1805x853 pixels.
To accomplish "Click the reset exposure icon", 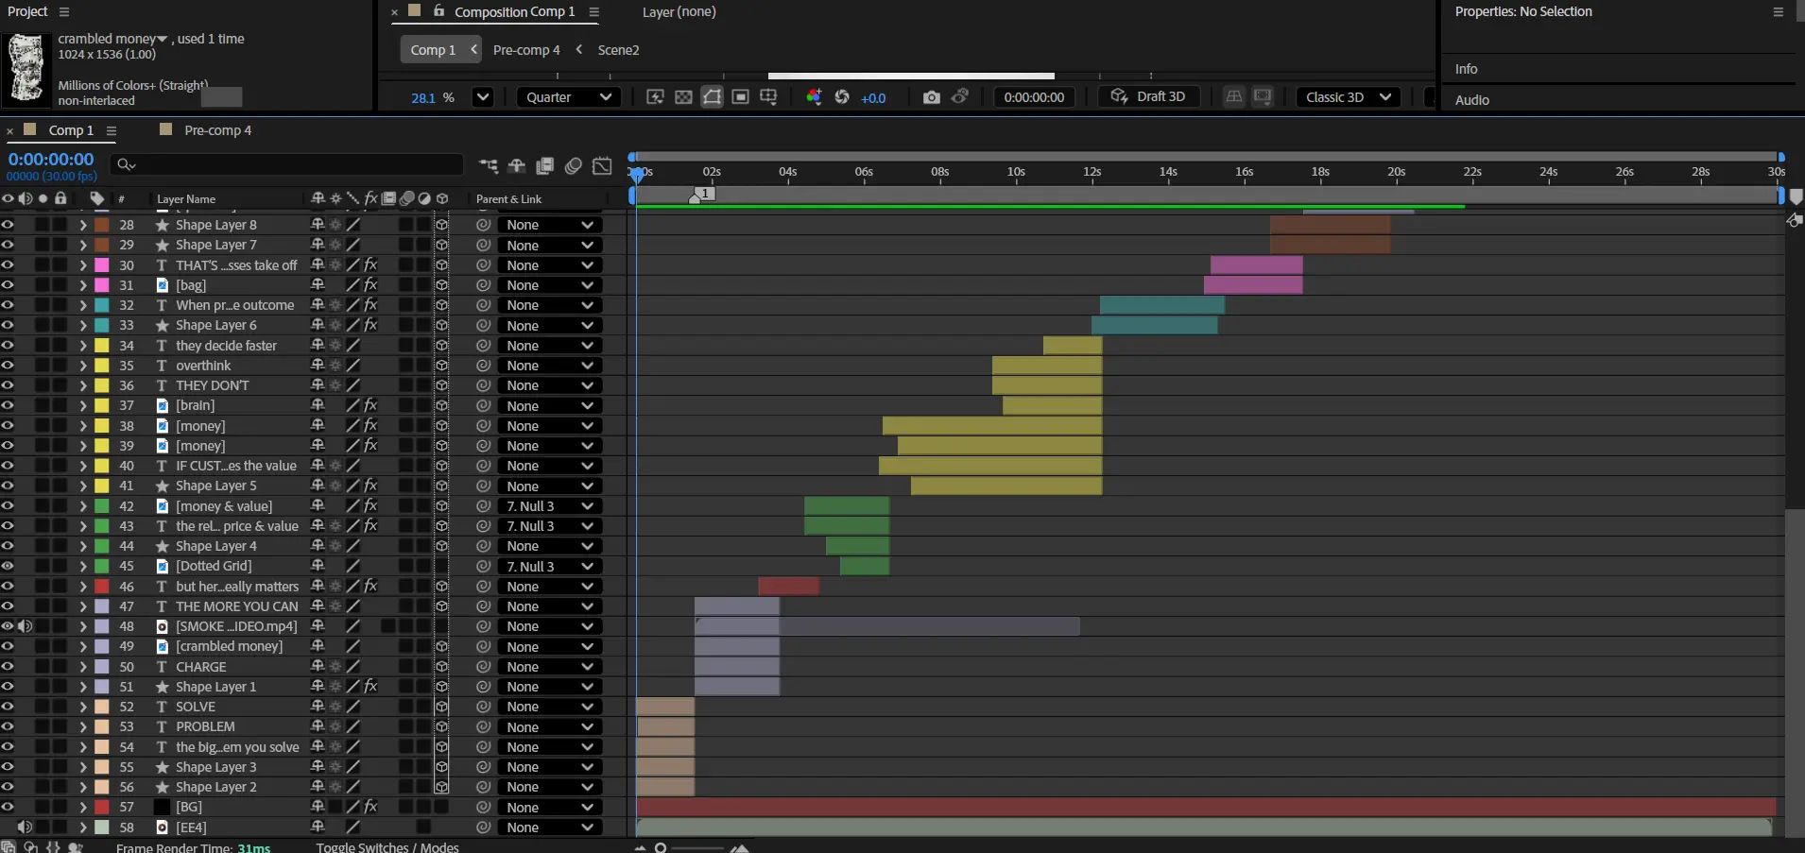I will (x=842, y=97).
